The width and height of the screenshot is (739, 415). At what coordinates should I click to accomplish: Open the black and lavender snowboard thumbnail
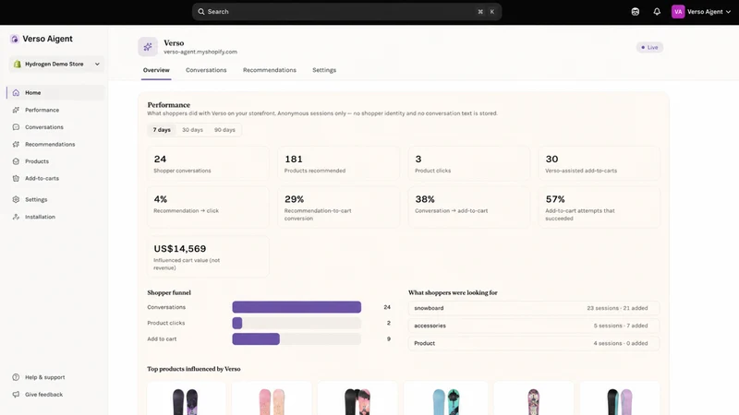coord(620,400)
